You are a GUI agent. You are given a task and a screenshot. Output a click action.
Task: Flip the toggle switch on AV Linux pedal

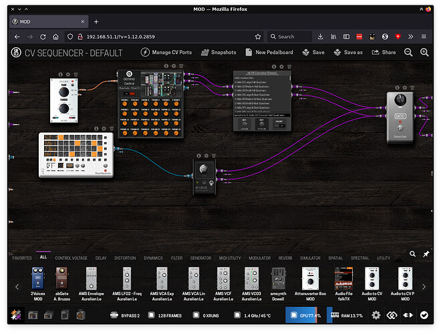point(211,183)
